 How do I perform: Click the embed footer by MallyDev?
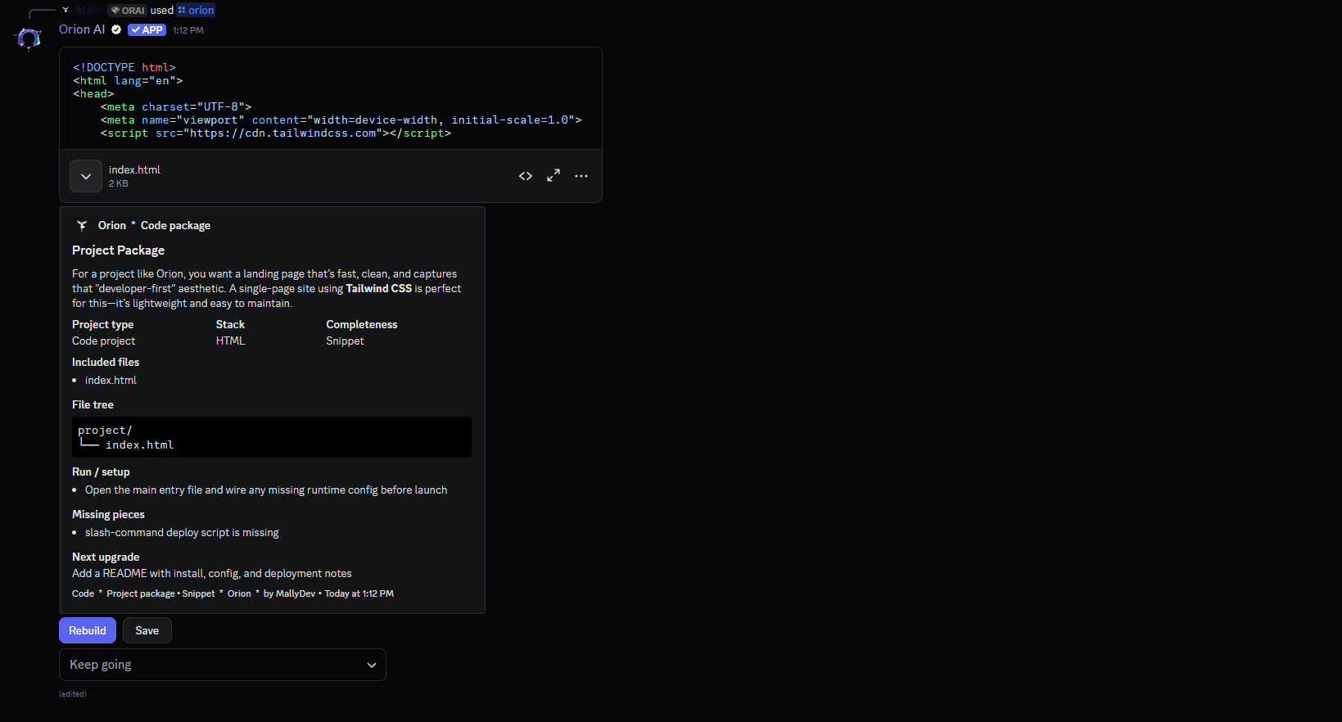pyautogui.click(x=233, y=593)
